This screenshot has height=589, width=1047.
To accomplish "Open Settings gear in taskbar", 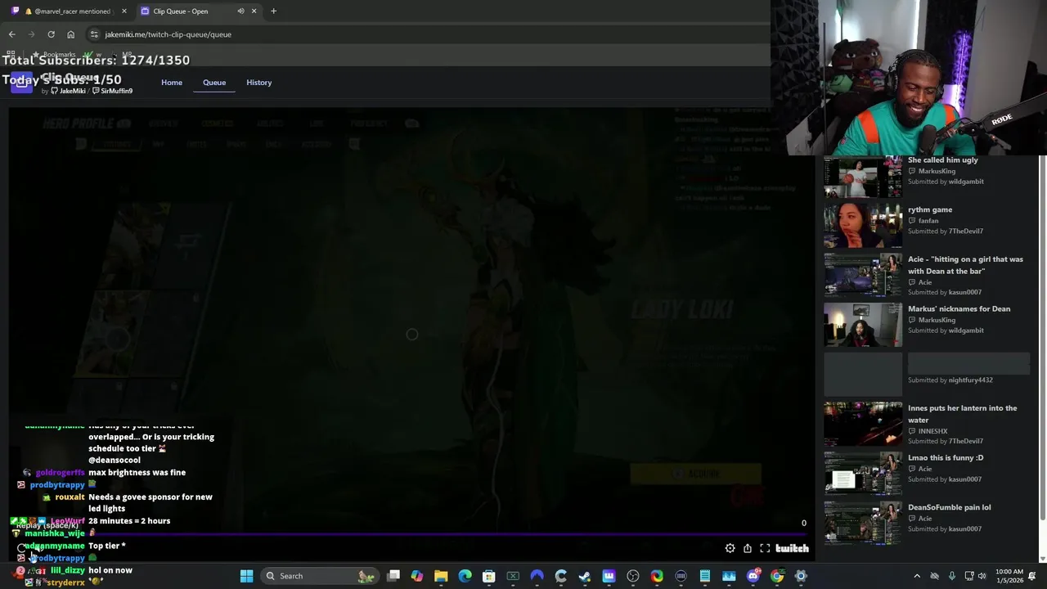I will (x=801, y=576).
